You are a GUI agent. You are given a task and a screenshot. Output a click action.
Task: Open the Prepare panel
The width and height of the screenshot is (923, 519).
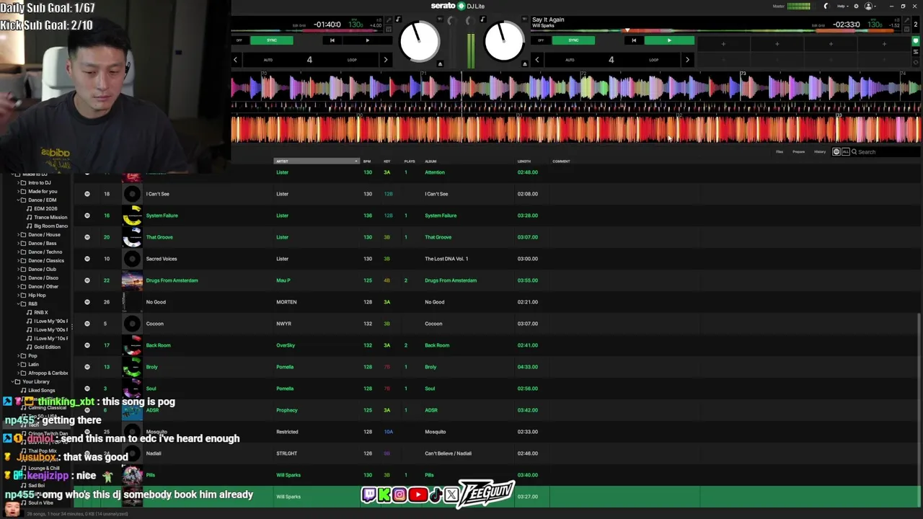[x=799, y=152]
